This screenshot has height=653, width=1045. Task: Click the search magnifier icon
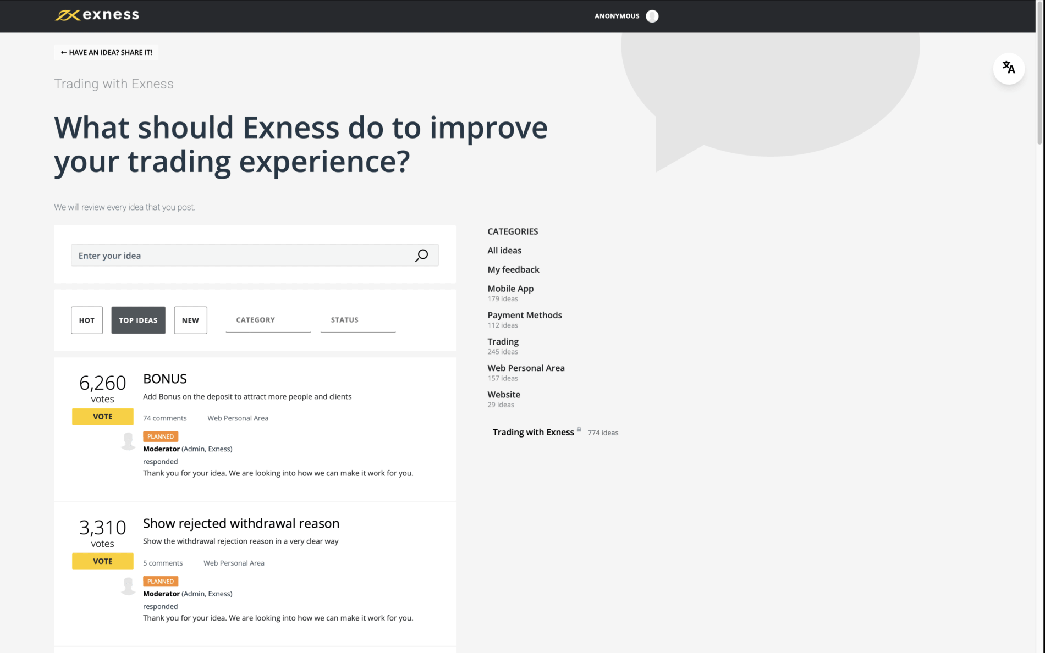[421, 256]
